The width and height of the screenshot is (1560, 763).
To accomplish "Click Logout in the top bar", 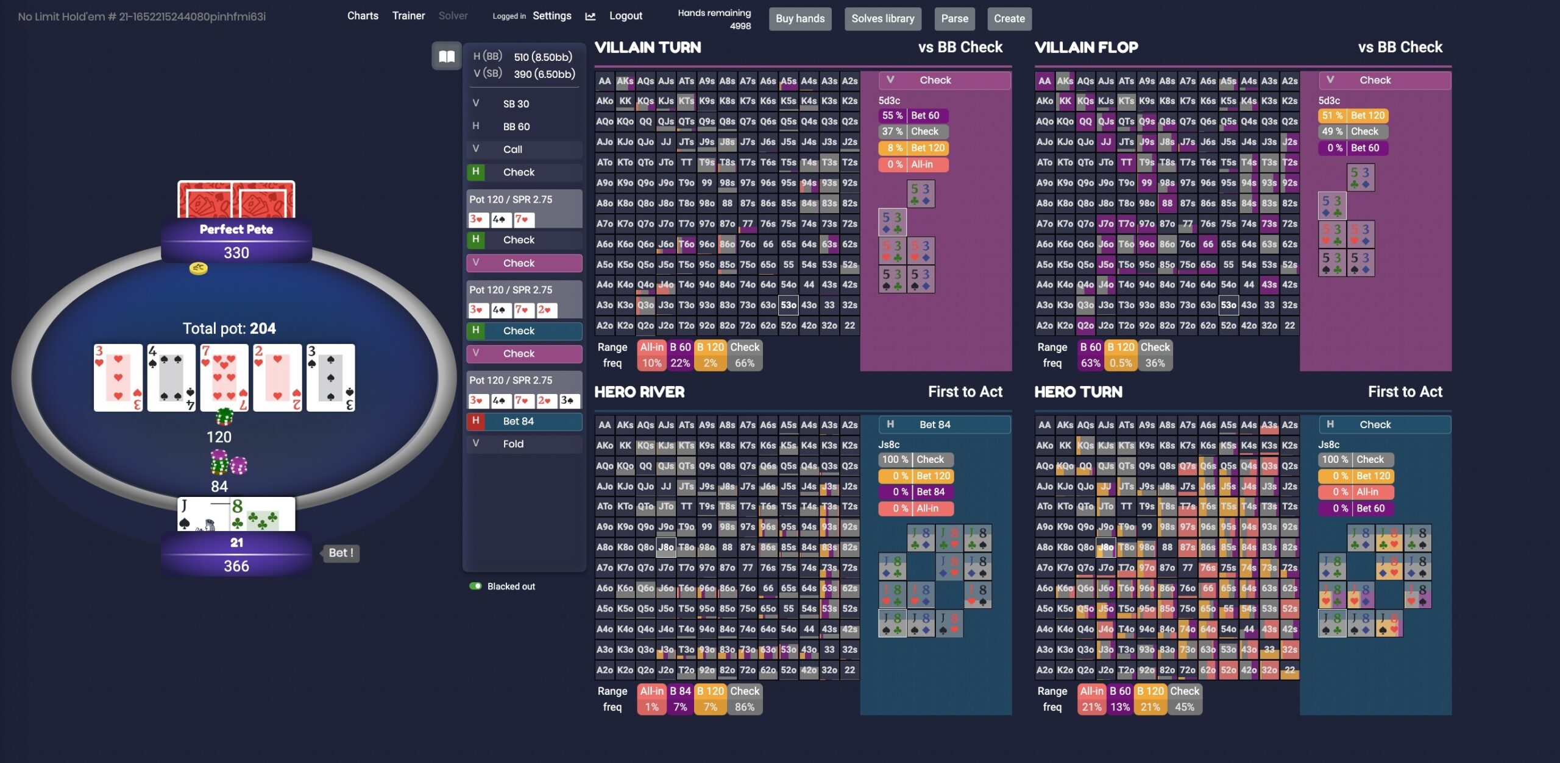I will (626, 15).
